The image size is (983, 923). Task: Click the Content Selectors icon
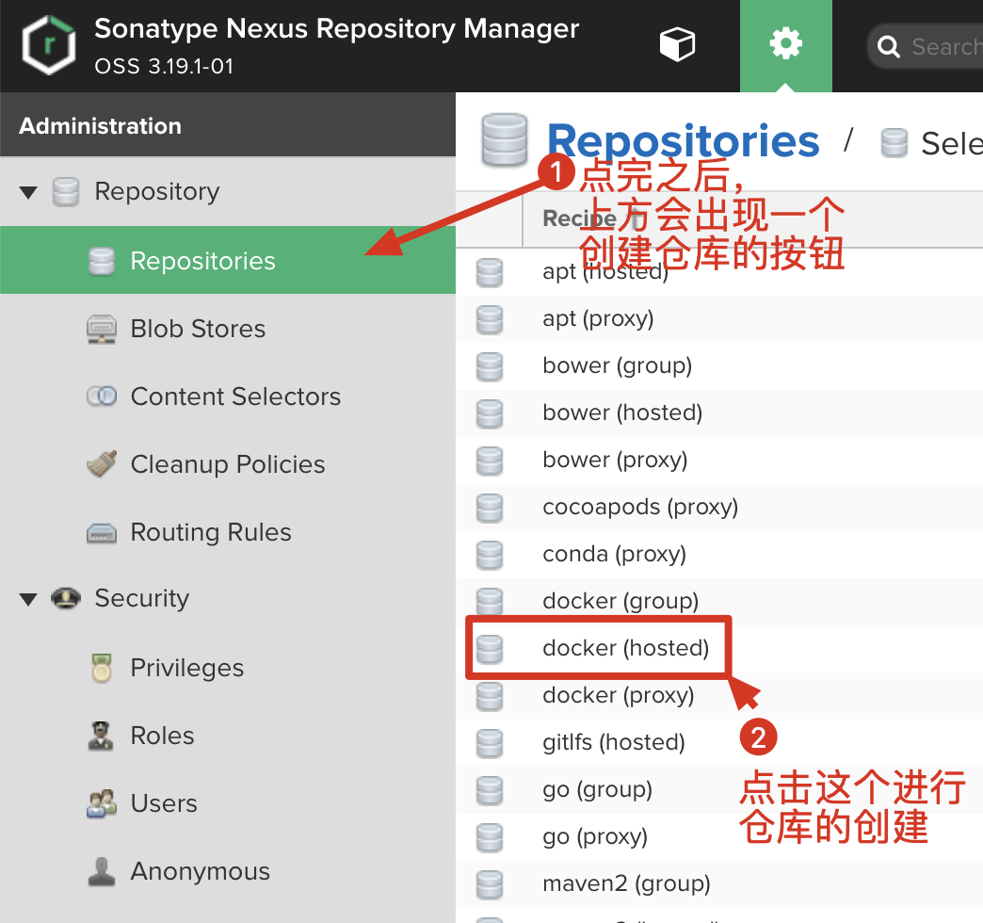coord(102,397)
